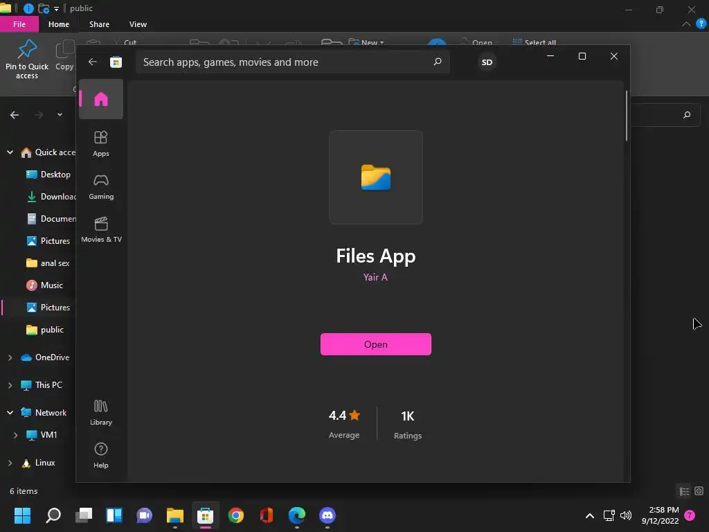Select public folder in navigation pane
709x532 pixels.
pos(45,330)
